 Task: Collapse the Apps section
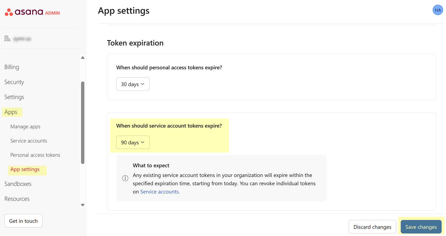11,112
